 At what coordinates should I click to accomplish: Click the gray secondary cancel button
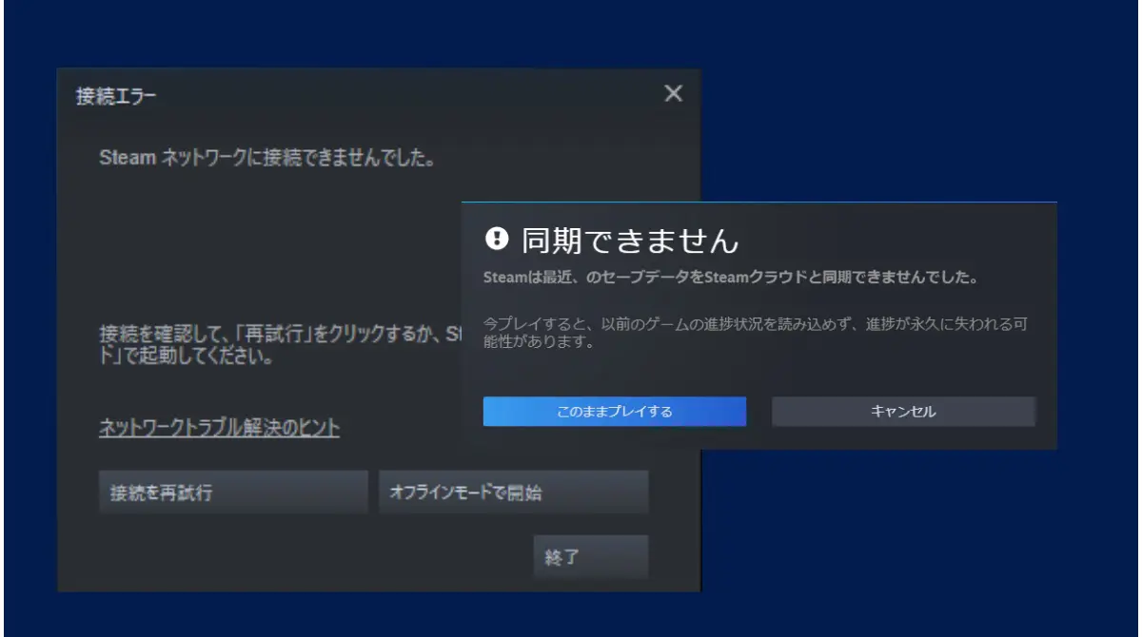click(901, 412)
